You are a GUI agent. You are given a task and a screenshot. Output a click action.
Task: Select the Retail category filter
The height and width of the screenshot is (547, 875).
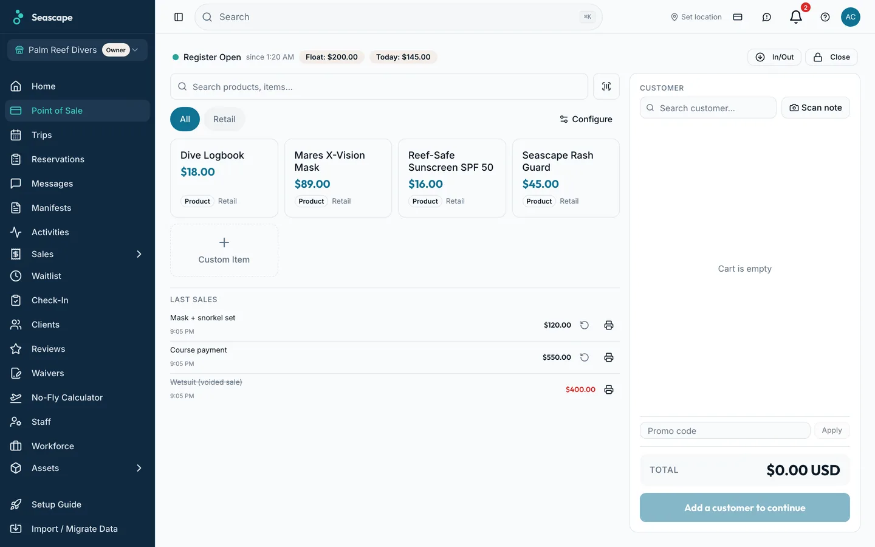(224, 119)
